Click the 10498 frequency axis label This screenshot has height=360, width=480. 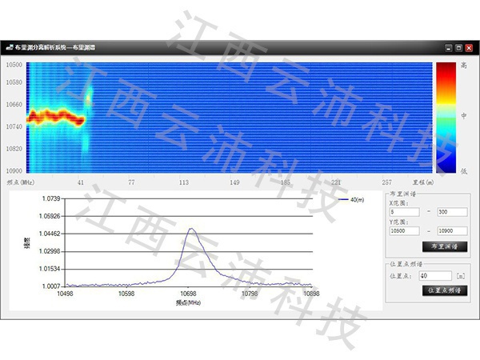(x=66, y=294)
